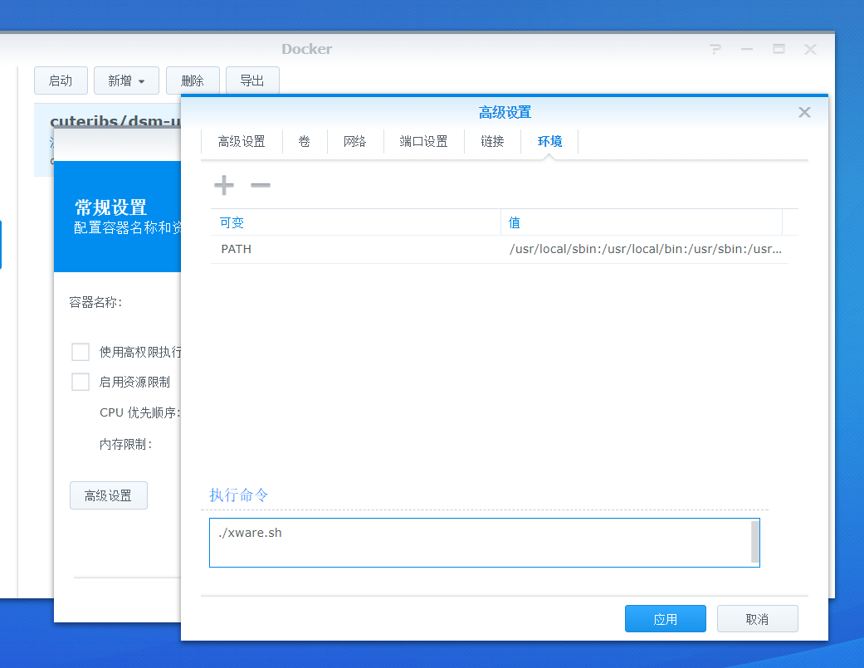
Task: Select the PATH variable cell
Action: [355, 249]
